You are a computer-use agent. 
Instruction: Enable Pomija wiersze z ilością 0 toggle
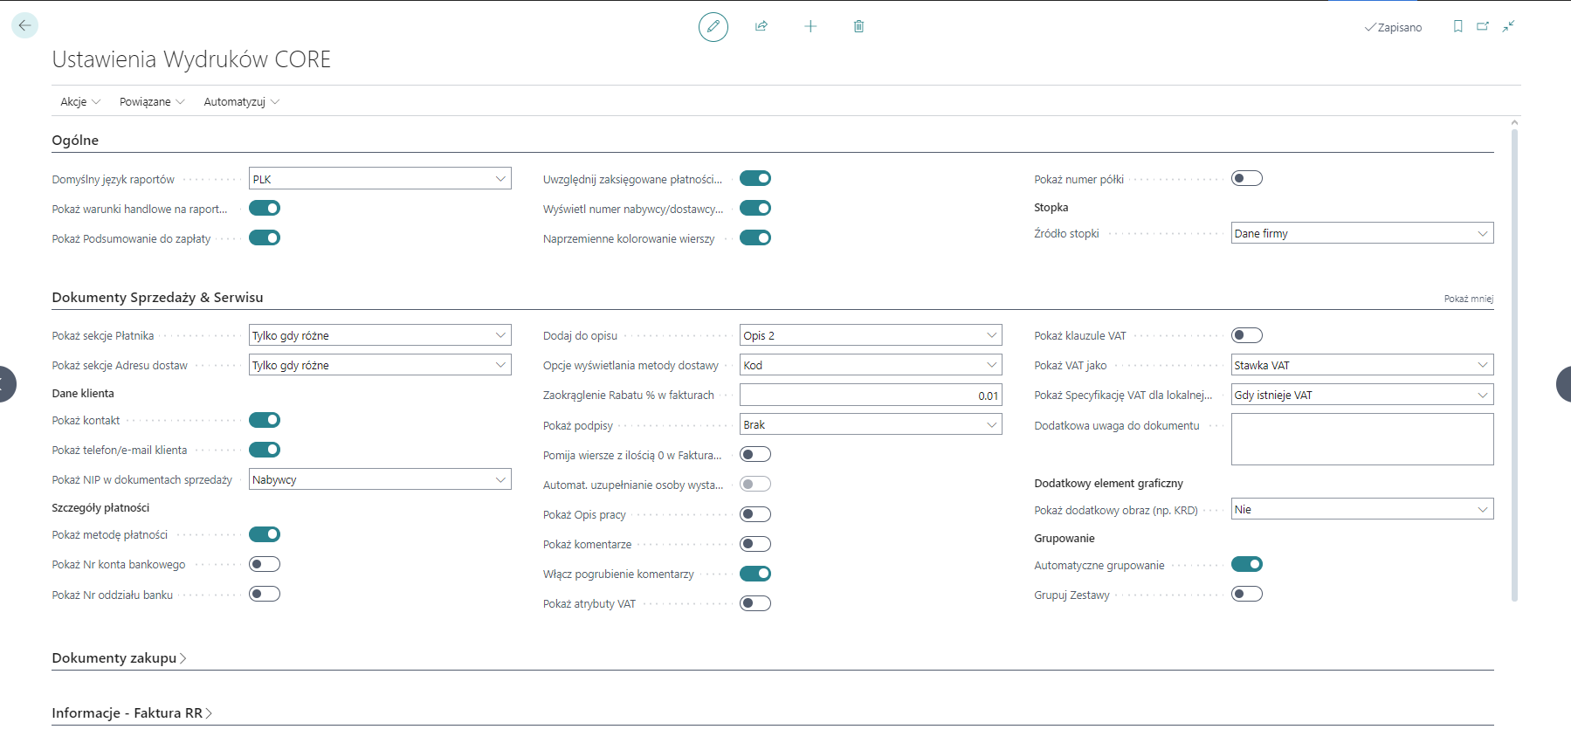(755, 454)
